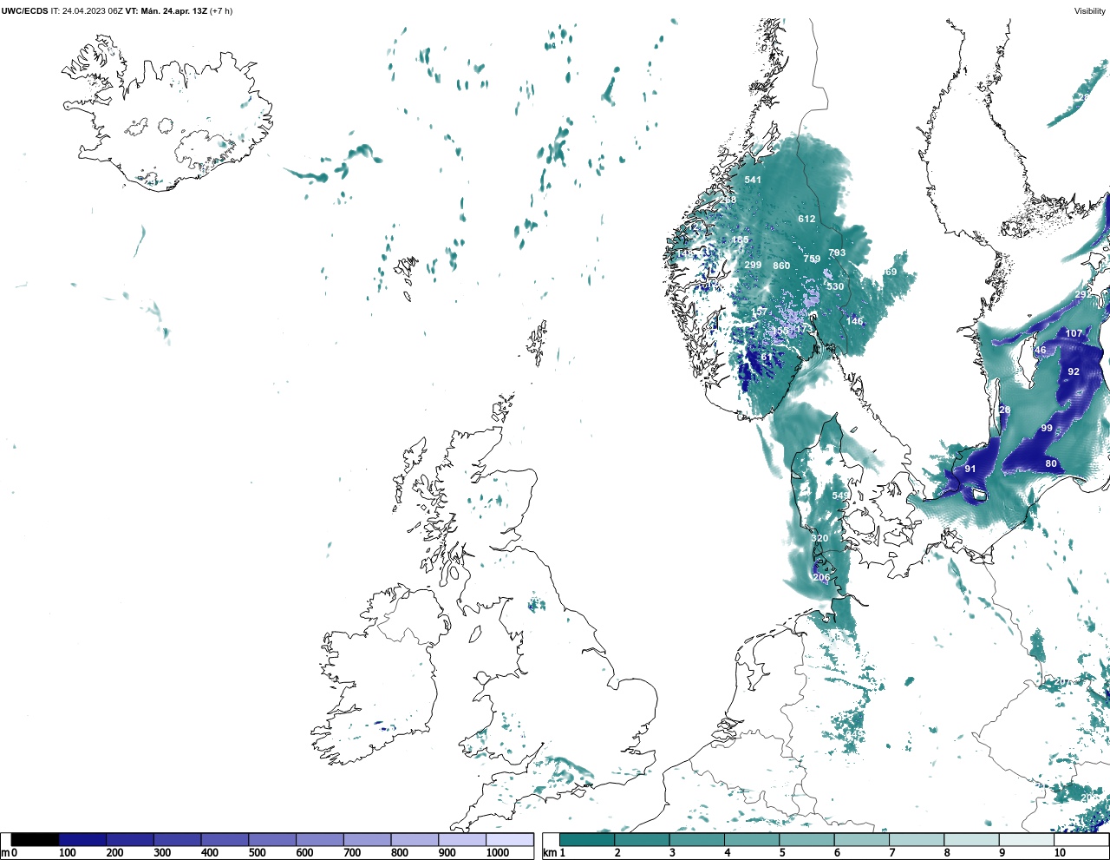The image size is (1110, 860).
Task: Click the visibility value 860
Action: (x=781, y=266)
